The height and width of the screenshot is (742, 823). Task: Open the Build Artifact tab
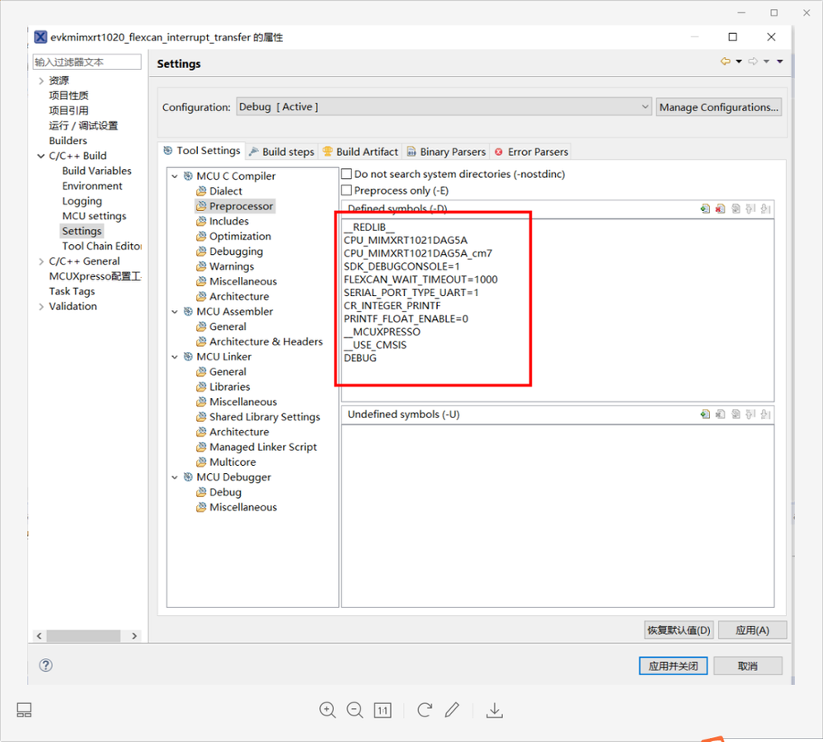[x=360, y=152]
